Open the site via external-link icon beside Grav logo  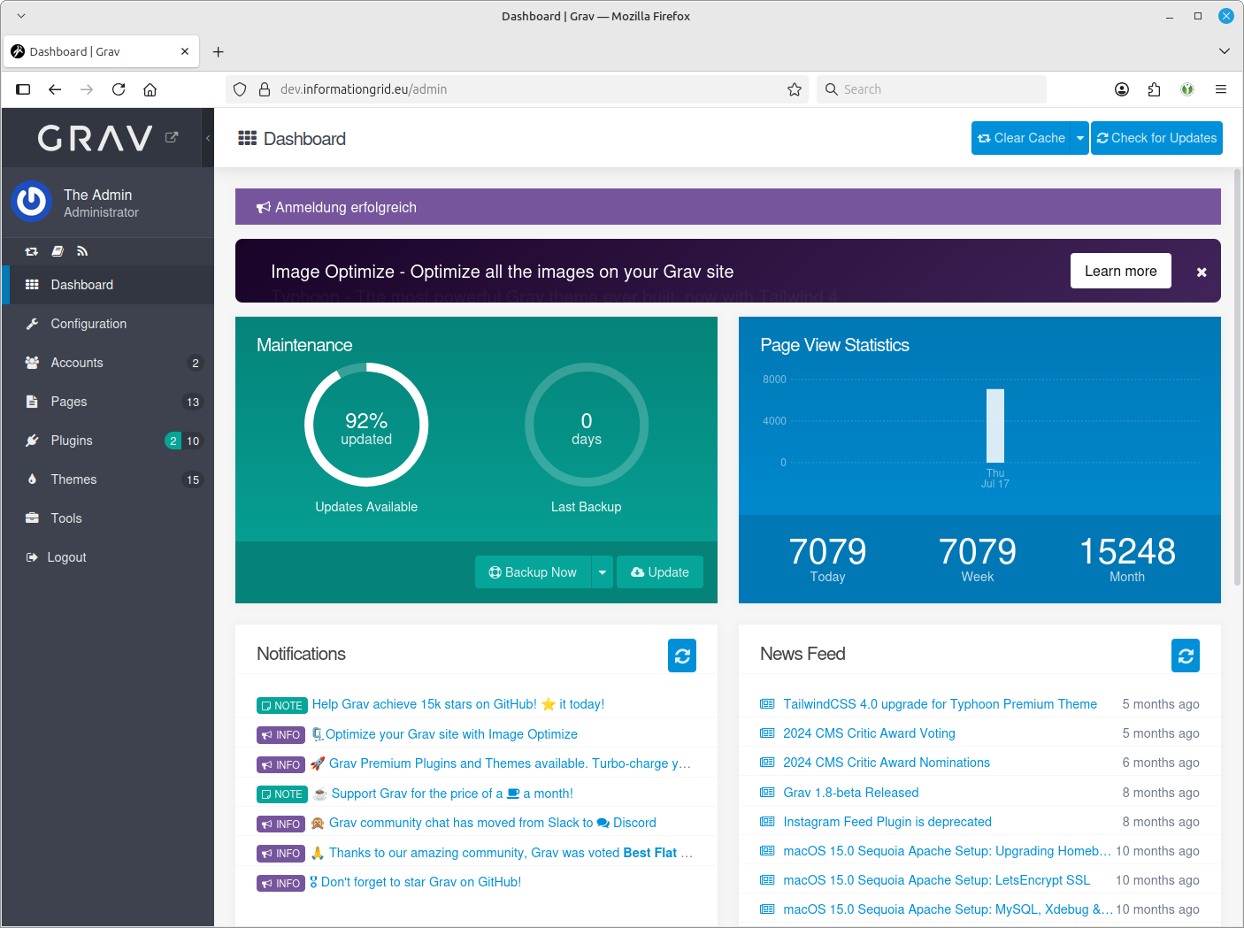tap(172, 137)
